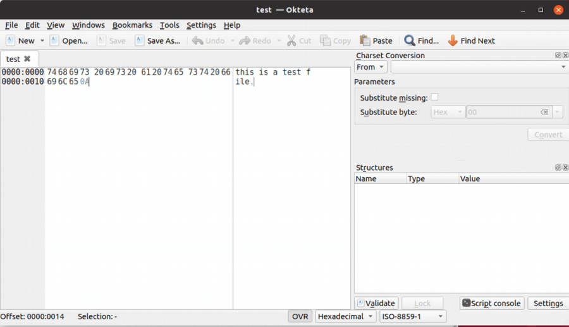569x327 pixels.
Task: Float the Charset Conversion panel icon
Action: (x=558, y=55)
